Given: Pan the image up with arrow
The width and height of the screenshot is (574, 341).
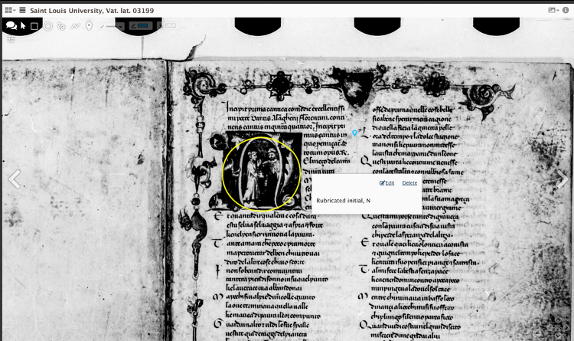Looking at the screenshot, I should click(558, 320).
